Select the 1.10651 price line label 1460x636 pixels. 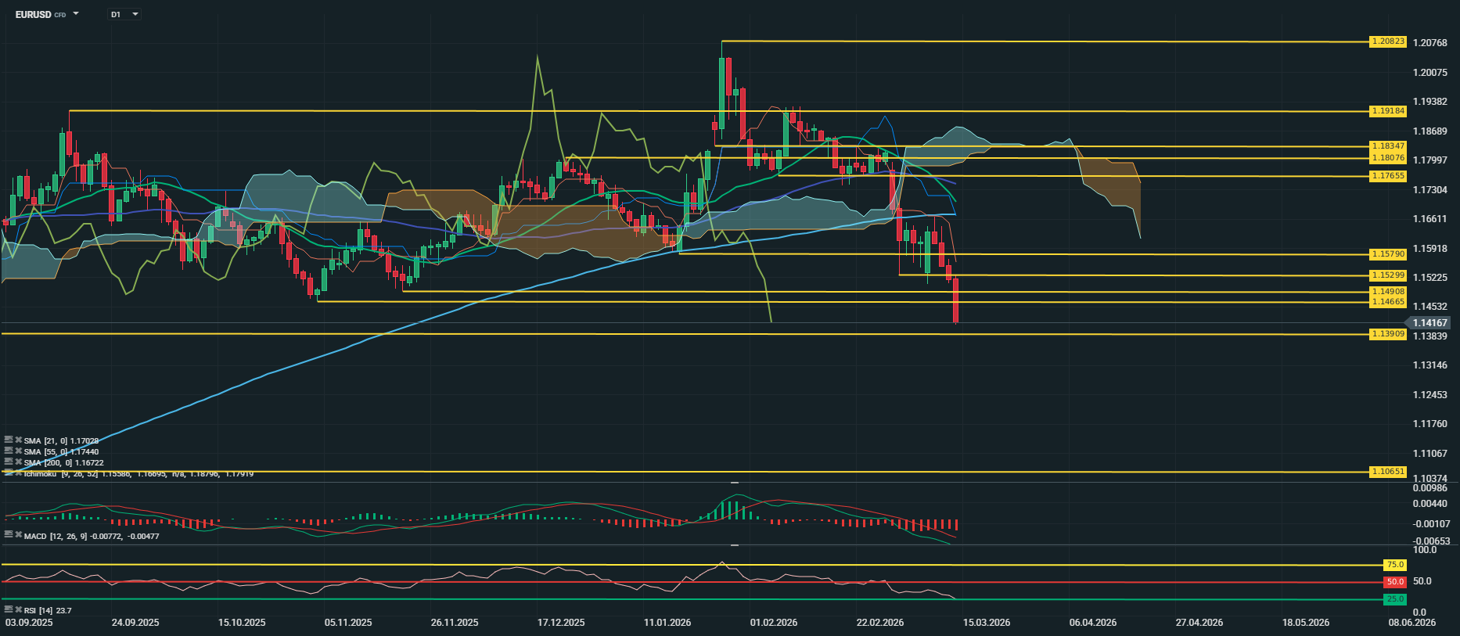[x=1387, y=472]
